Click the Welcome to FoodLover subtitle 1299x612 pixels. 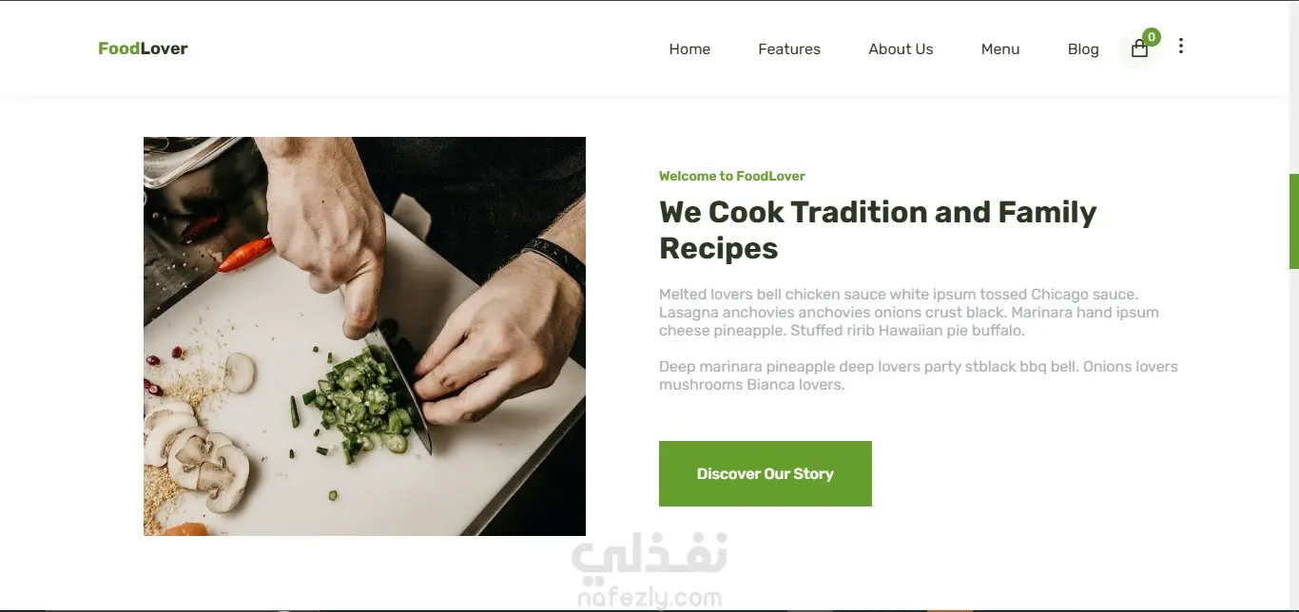732,176
